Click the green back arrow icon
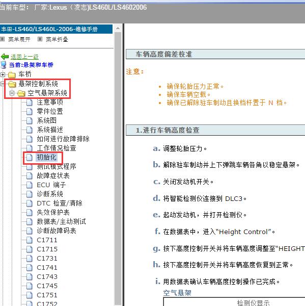Screen dimensions: 305x306 coord(5,57)
